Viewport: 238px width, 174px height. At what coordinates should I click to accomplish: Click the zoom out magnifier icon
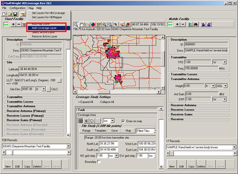point(110,24)
